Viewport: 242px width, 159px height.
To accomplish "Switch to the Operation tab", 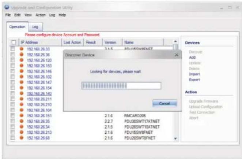I will [17, 27].
